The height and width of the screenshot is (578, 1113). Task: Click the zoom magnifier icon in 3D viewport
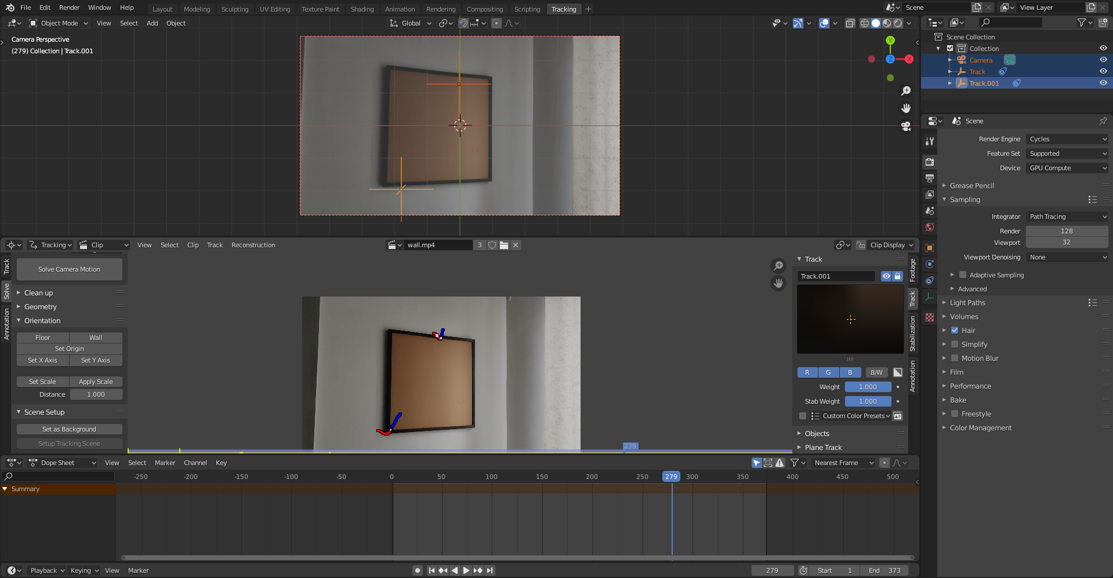[x=906, y=91]
